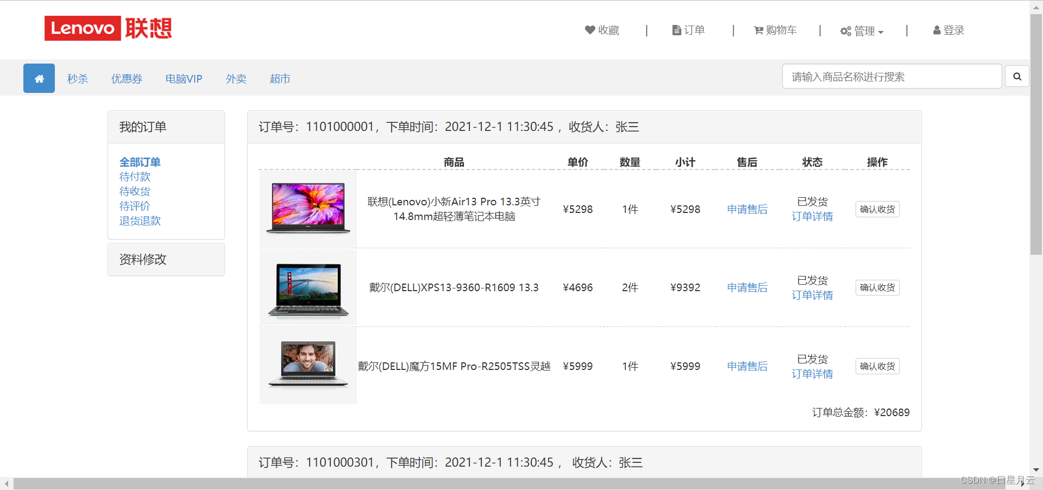This screenshot has height=490, width=1043.
Task: Click the Lenovo 联想 logo
Action: coord(108,28)
